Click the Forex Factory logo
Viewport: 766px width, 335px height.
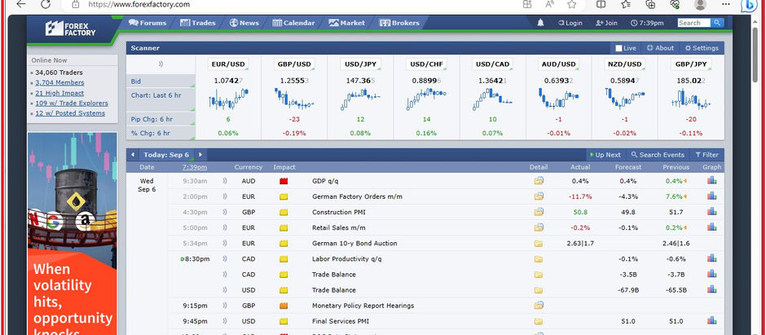70,29
